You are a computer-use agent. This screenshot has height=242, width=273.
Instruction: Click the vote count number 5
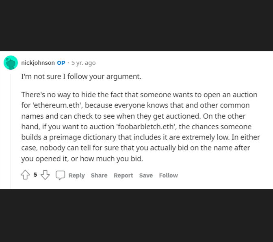coord(35,175)
